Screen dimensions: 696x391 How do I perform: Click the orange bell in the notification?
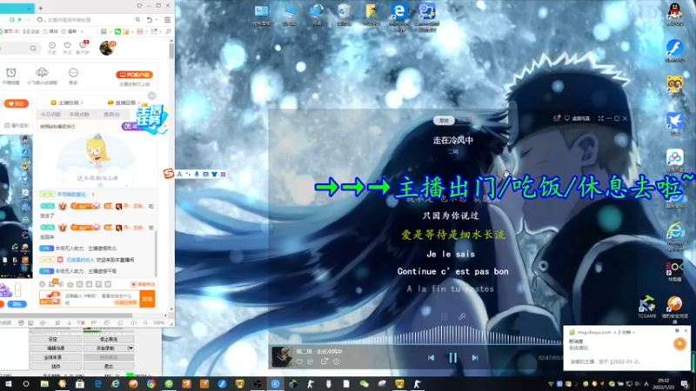click(x=679, y=344)
